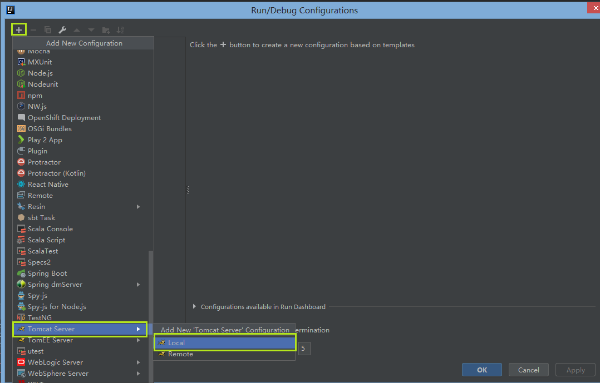The image size is (600, 383).
Task: Click the Apply button
Action: (576, 370)
